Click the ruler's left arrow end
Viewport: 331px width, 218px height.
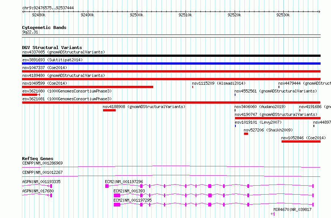pyautogui.click(x=23, y=12)
